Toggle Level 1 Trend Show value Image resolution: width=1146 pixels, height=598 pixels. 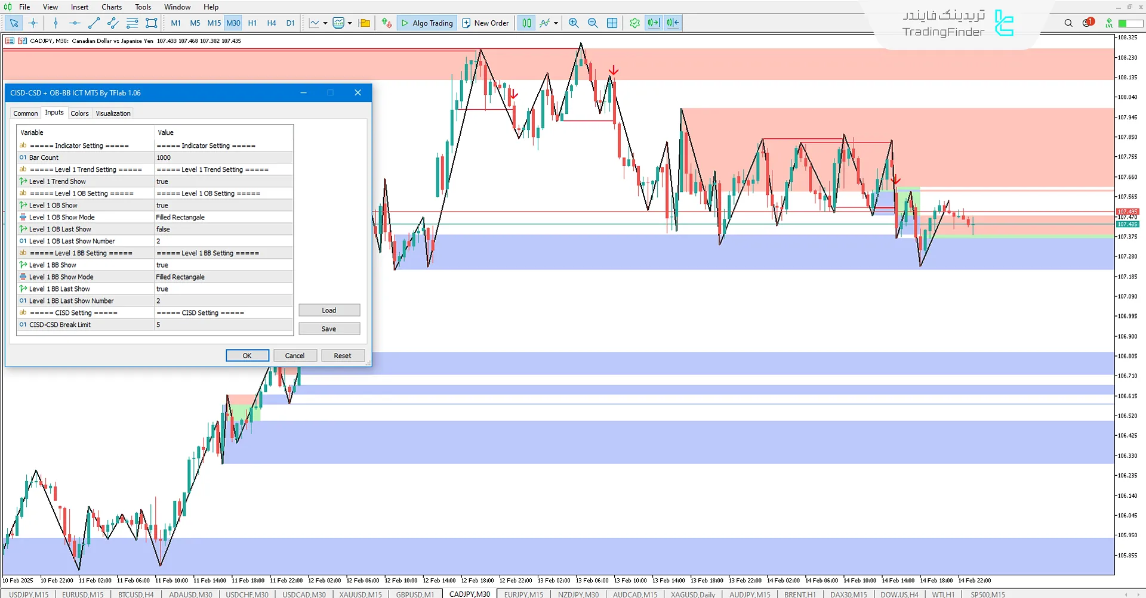coord(223,182)
